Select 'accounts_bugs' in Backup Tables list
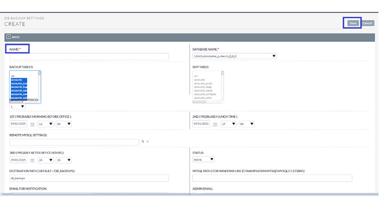Viewport: 379px width, 208px height. point(19,87)
